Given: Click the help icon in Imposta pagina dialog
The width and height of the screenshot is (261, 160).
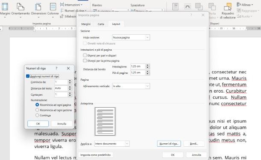Looking at the screenshot, I should pyautogui.click(x=191, y=15).
